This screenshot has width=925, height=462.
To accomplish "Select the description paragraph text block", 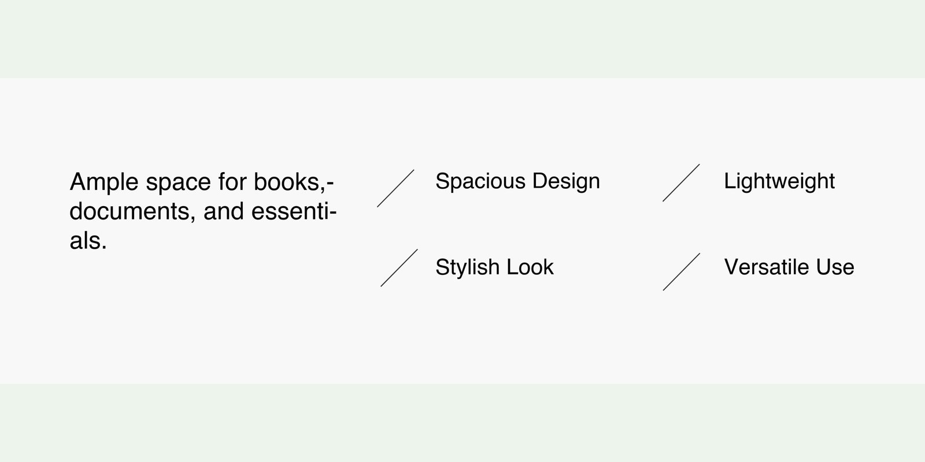I will pos(202,211).
